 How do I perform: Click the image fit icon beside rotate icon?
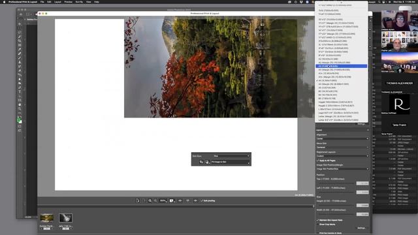(207, 162)
